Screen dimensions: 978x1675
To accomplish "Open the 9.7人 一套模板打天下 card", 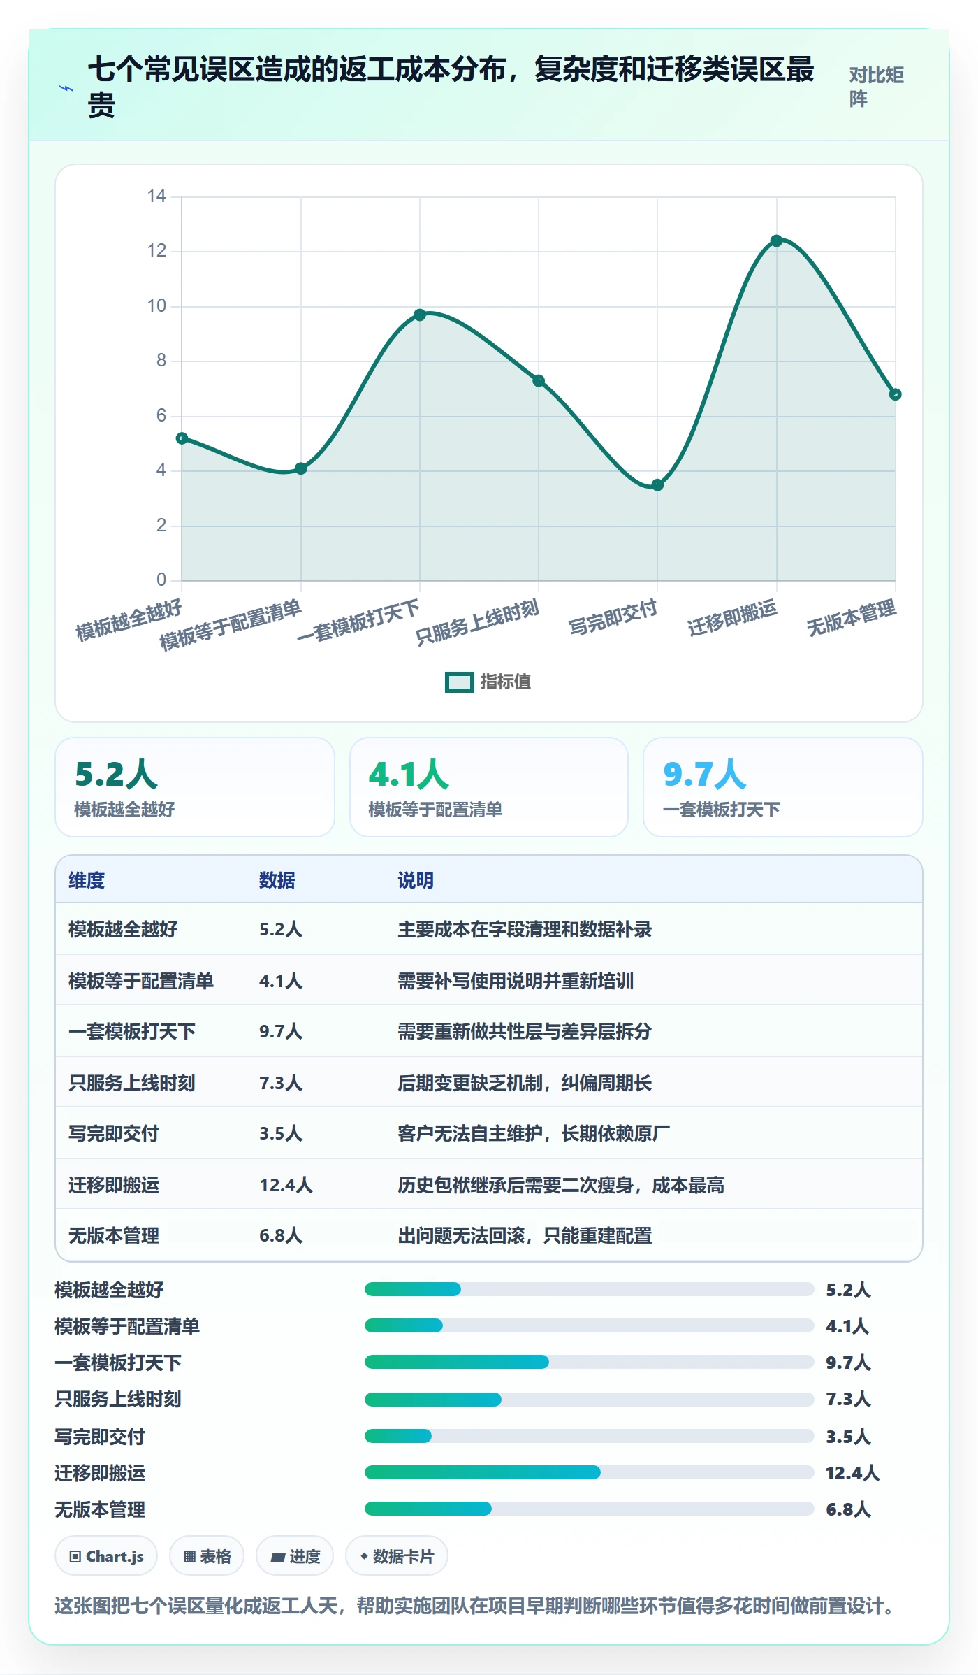I will pos(782,787).
